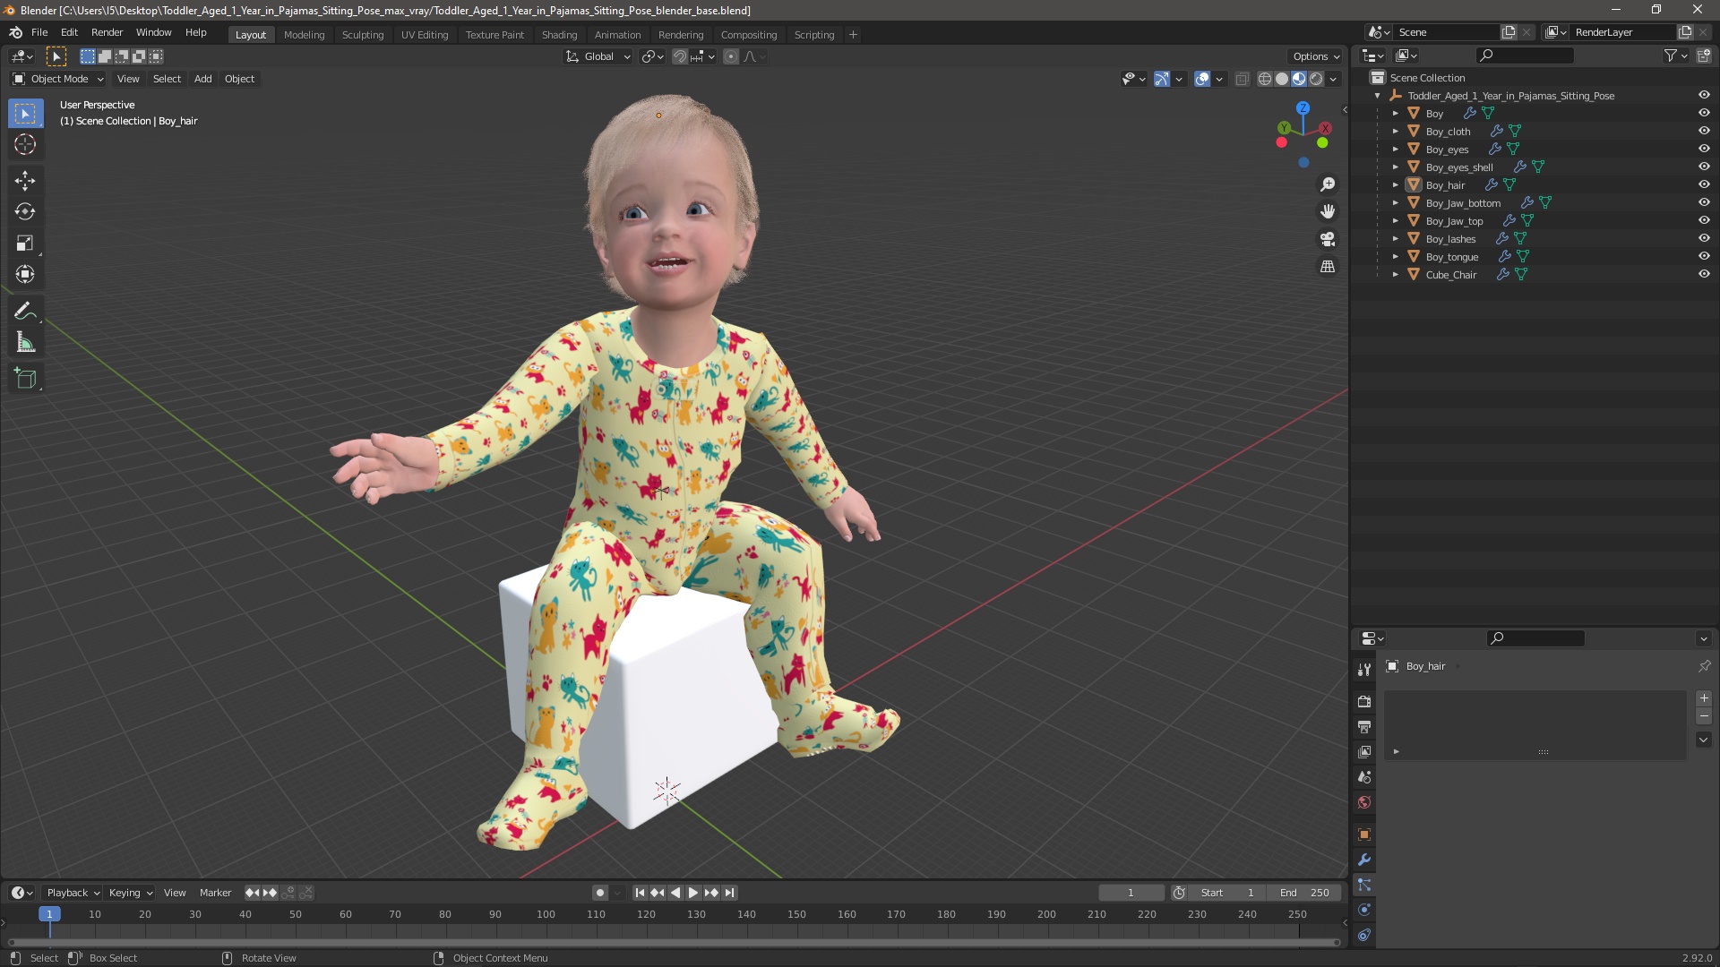Jump to the start frame
The height and width of the screenshot is (967, 1720).
[640, 893]
